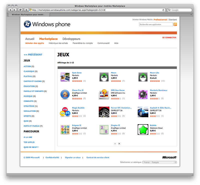Open the Magic Bubble app icon
The height and width of the screenshot is (185, 200).
(65, 112)
